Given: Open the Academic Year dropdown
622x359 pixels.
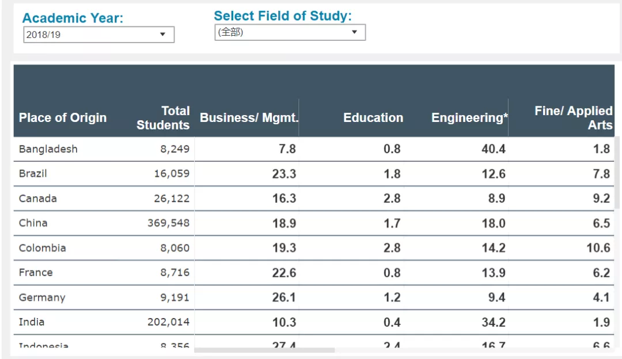Looking at the screenshot, I should click(x=98, y=35).
